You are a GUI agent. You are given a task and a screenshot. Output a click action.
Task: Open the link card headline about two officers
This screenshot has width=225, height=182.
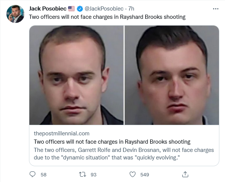pos(112,142)
